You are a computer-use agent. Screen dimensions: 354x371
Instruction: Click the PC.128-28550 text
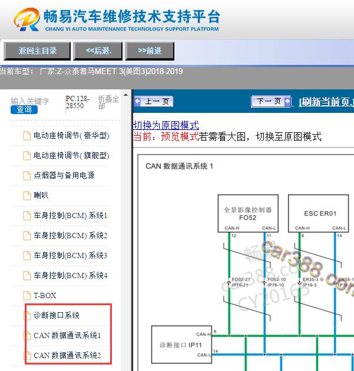78,102
